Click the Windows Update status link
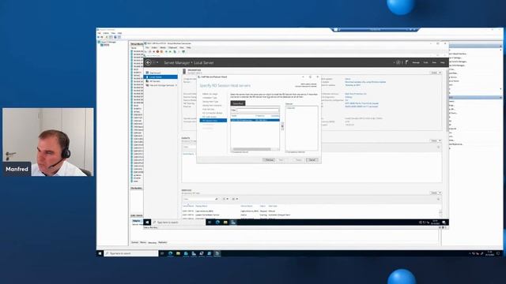506x284 pixels. [365, 82]
